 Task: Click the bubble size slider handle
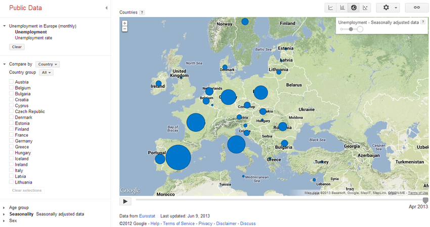coord(351,29)
